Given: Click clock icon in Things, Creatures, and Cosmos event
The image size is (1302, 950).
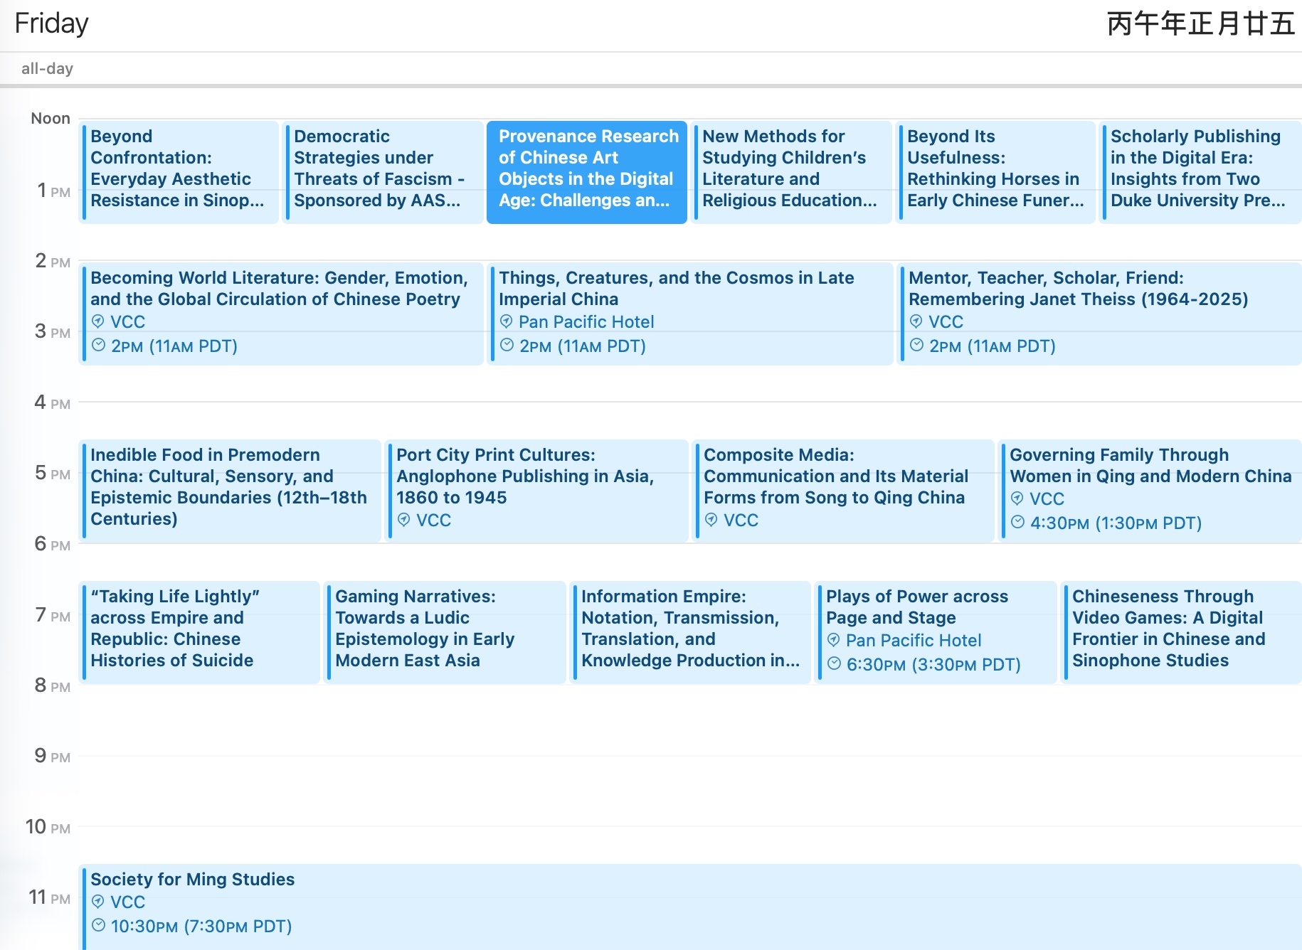Looking at the screenshot, I should [507, 346].
